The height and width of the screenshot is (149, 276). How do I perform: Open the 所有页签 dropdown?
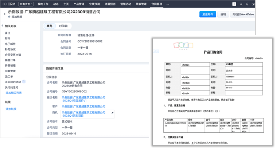pos(26,4)
